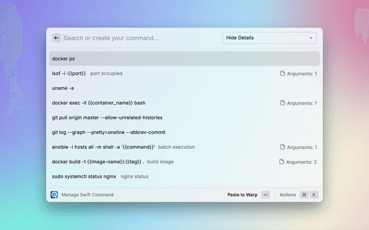Click the Return key icon
Viewport: 369px width, 230px height.
pos(265,194)
